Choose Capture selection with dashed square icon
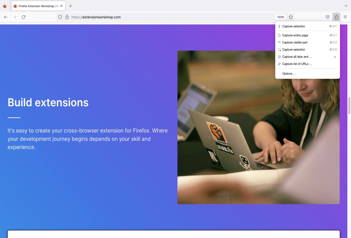Viewport: 351px width, 238px height. click(x=307, y=50)
